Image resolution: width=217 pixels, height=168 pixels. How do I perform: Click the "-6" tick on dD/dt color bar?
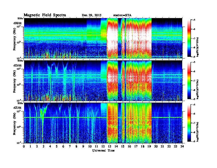pyautogui.click(x=194, y=71)
